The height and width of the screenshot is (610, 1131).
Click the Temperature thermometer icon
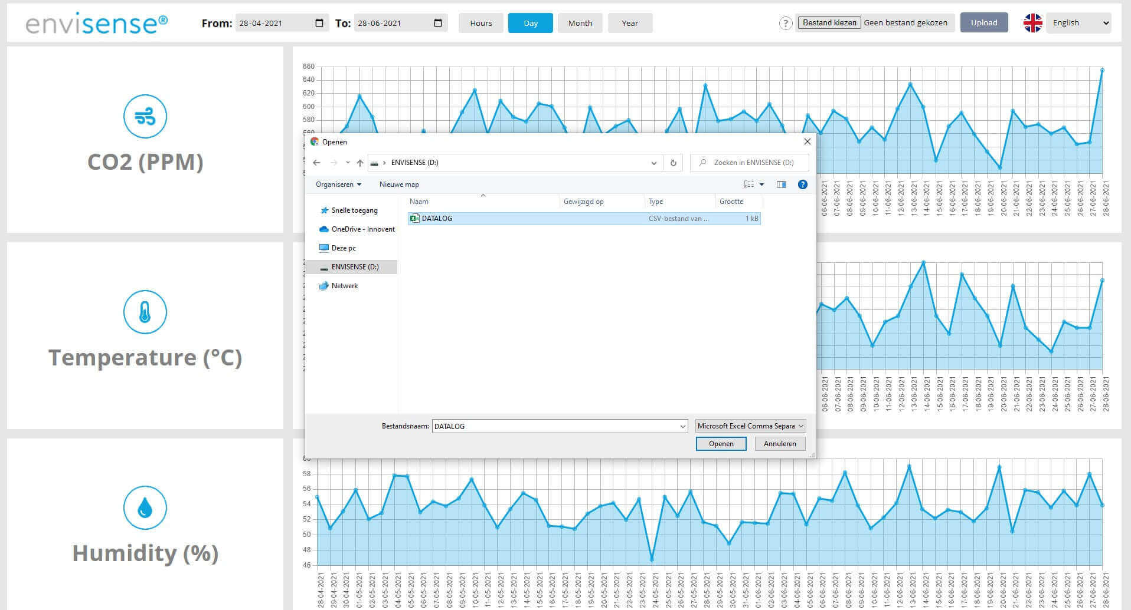coord(145,312)
